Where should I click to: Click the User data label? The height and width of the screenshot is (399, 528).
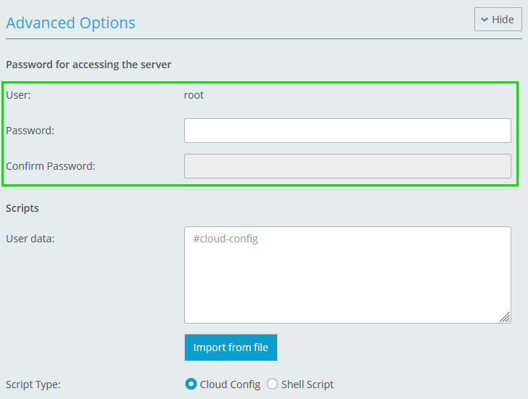pyautogui.click(x=30, y=238)
